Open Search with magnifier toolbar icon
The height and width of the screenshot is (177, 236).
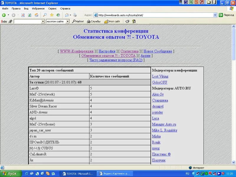[45, 15]
